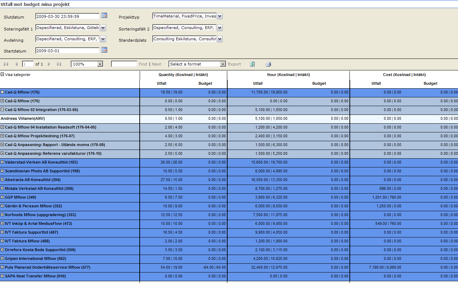Open the Select a format dropdown
458x283 pixels.
coord(223,64)
